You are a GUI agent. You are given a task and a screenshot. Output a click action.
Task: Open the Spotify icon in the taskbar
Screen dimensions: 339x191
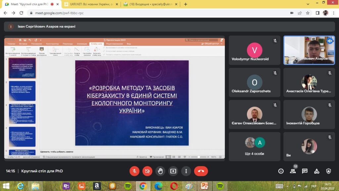pyautogui.click(x=128, y=186)
